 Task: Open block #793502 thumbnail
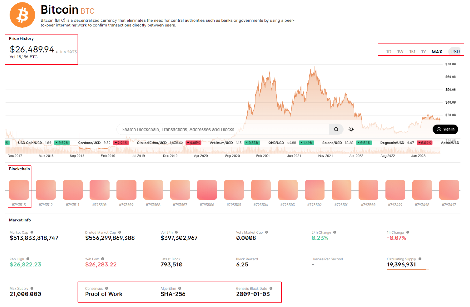coord(315,190)
